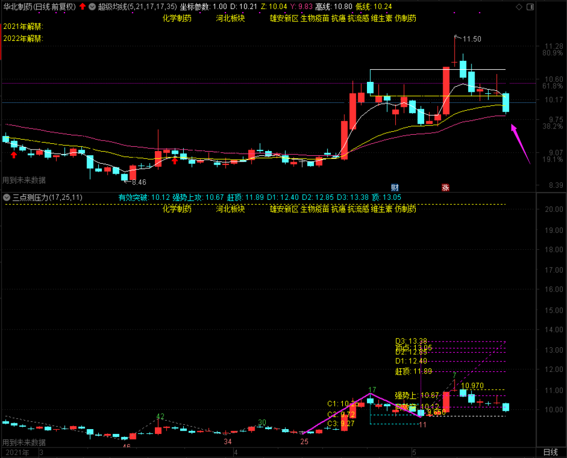The image size is (567, 458).
Task: Click the 2021年 label on the time axis
Action: (x=17, y=453)
